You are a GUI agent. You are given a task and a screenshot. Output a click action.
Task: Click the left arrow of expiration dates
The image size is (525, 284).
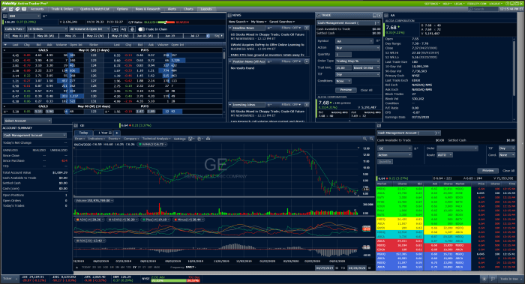point(6,35)
